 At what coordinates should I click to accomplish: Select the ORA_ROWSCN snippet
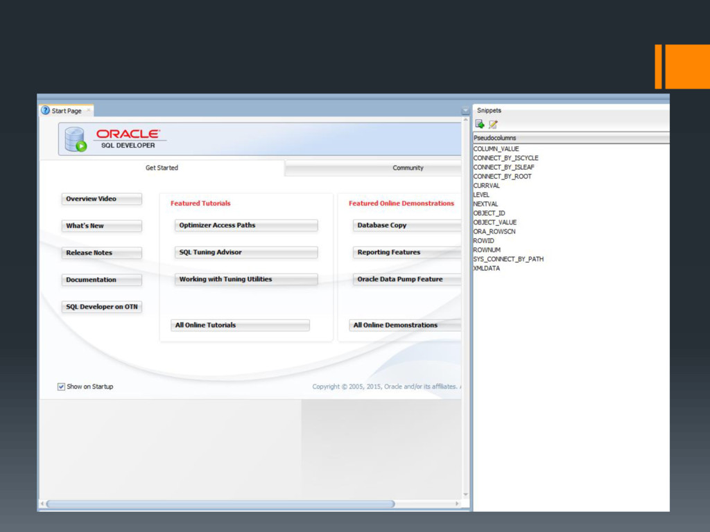[x=494, y=231]
